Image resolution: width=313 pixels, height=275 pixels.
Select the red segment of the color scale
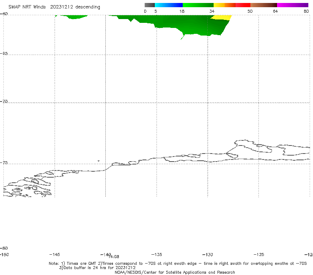coord(243,5)
